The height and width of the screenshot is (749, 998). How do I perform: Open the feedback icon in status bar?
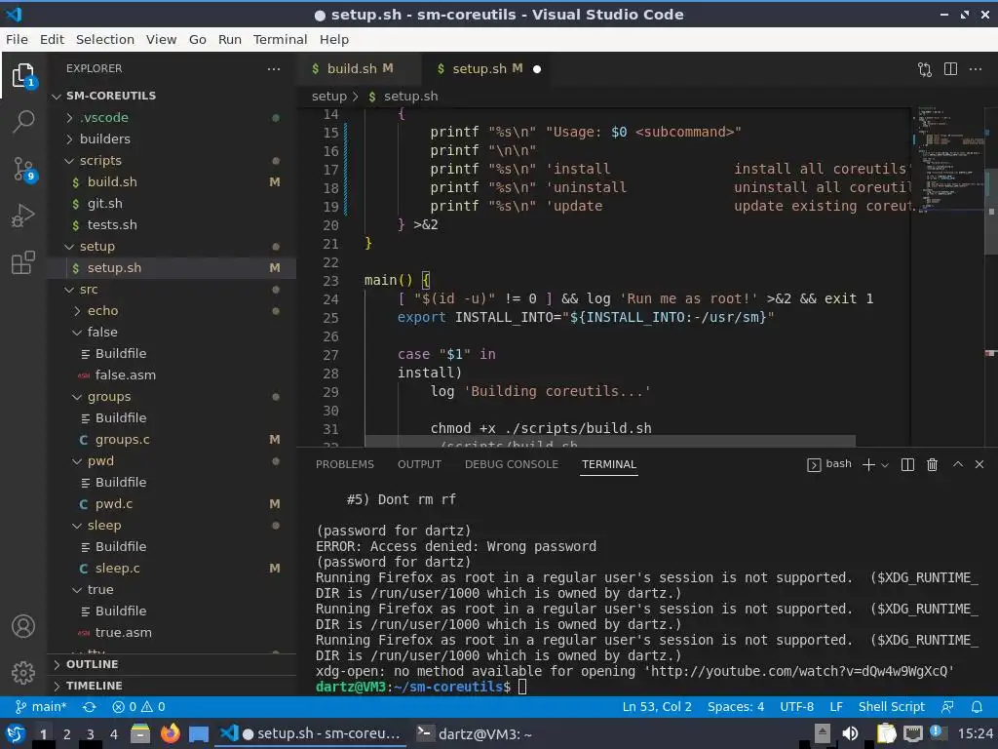(947, 707)
